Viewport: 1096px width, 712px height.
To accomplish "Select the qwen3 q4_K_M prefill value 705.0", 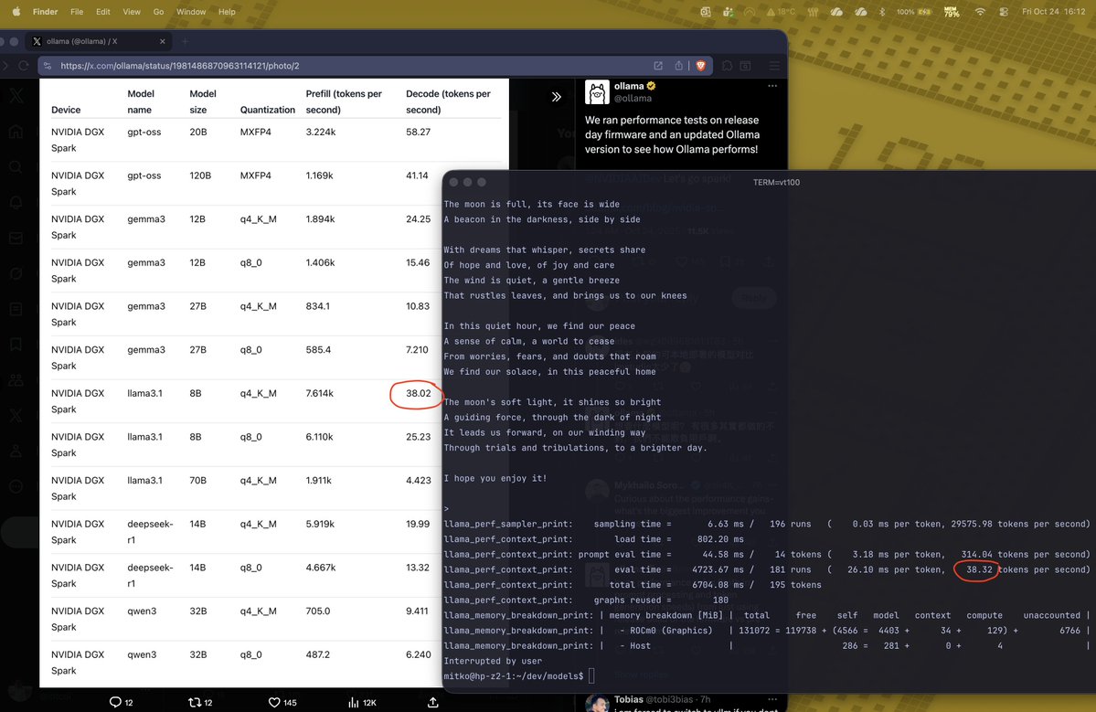I will [317, 611].
